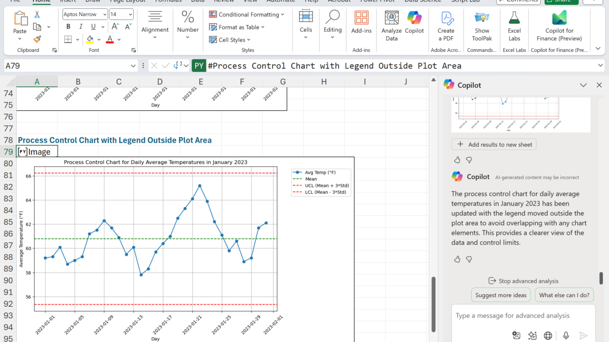This screenshot has height=342, width=609.
Task: Expand the formula bar chevron
Action: [600, 66]
